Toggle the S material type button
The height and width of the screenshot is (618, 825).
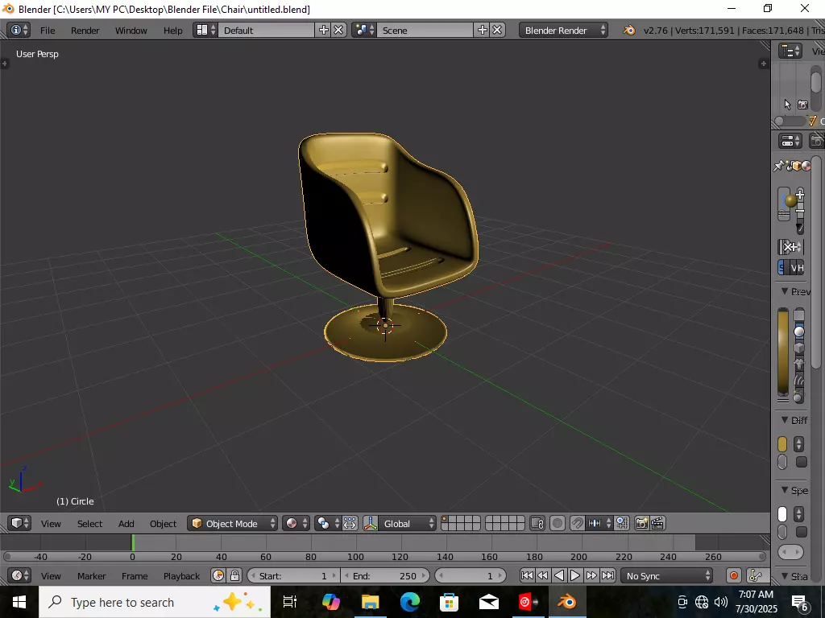tap(781, 267)
